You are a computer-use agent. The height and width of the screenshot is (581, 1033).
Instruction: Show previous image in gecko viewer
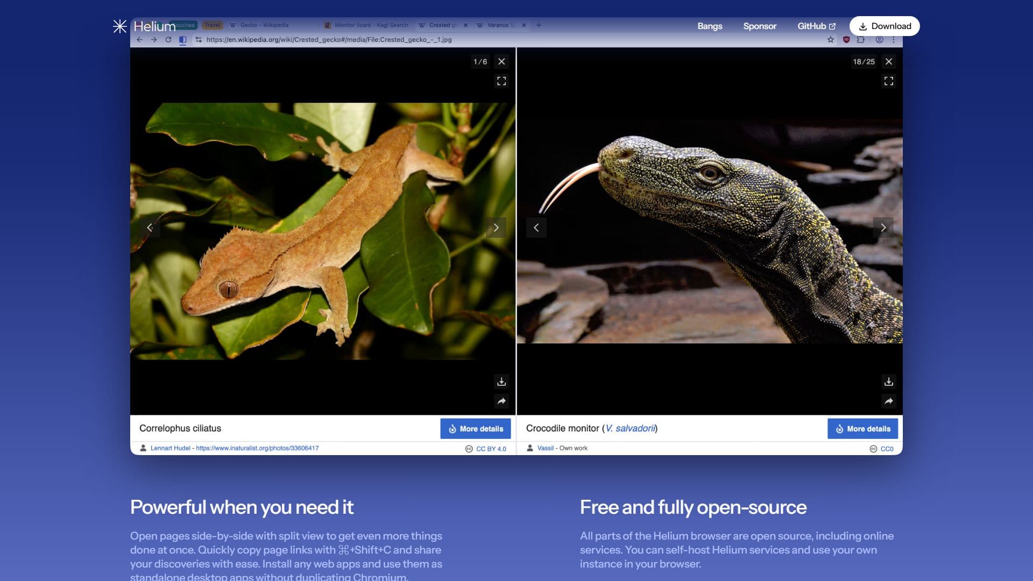pos(150,228)
